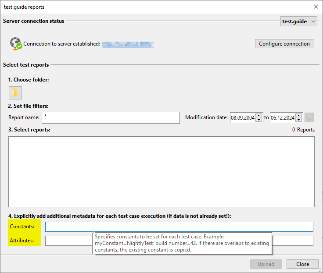Focus the Constants input field
The width and height of the screenshot is (323, 273).
[179, 227]
